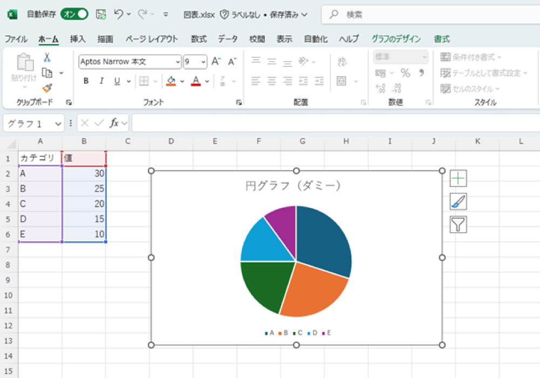The image size is (540, 378).
Task: Click the chart title text
Action: coord(293,186)
